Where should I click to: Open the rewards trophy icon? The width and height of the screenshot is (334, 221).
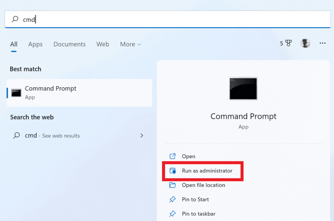point(288,43)
